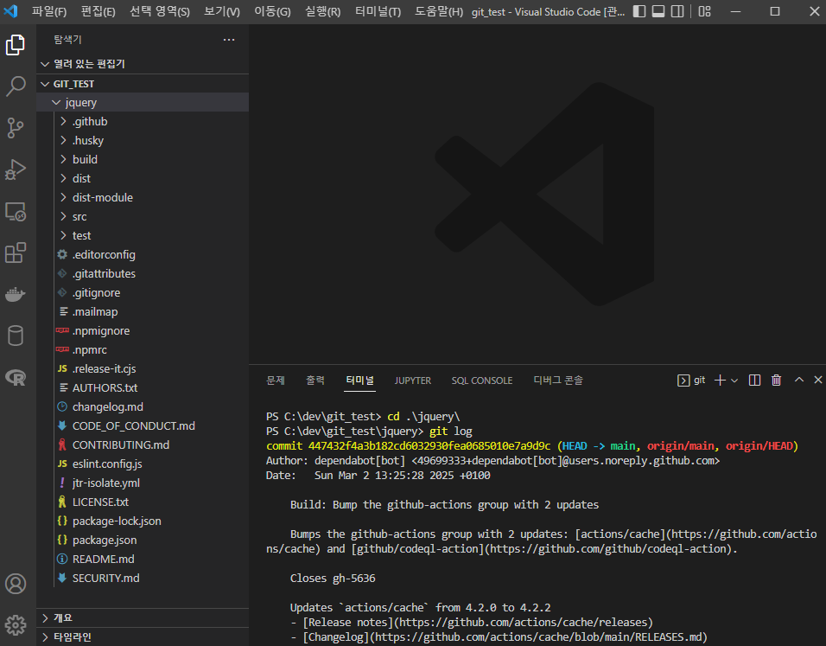Open the 실행(R) menu
The image size is (826, 646).
323,11
